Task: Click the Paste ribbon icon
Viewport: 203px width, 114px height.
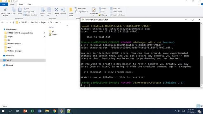Action: click(x=20, y=11)
